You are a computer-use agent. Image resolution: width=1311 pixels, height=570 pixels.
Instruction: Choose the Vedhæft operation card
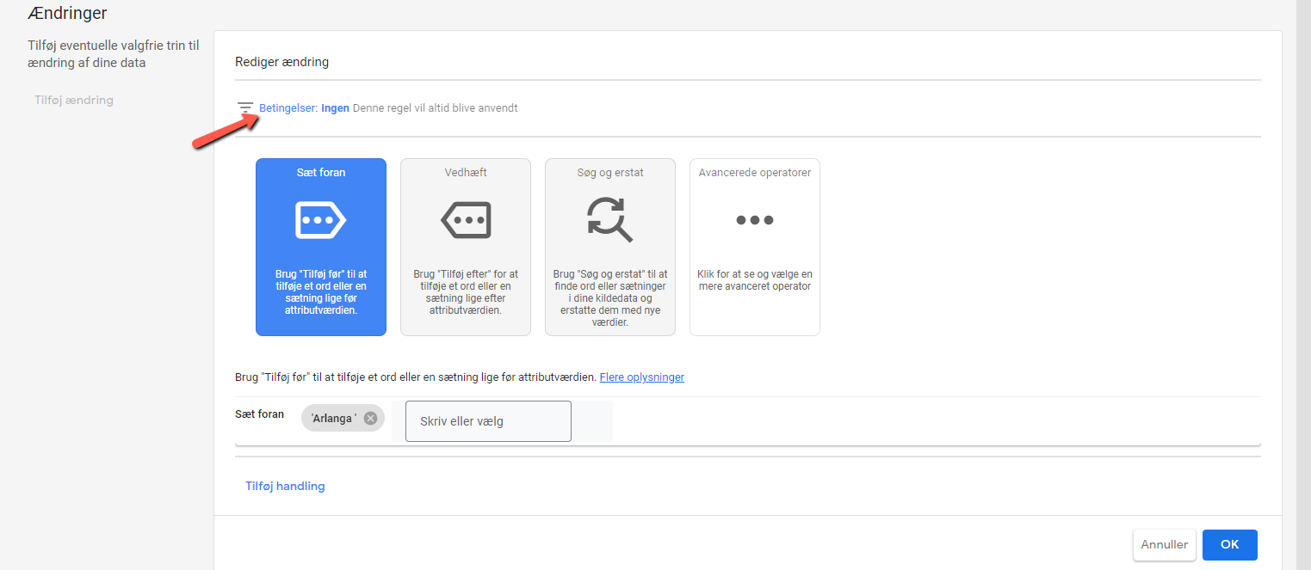[x=466, y=247]
